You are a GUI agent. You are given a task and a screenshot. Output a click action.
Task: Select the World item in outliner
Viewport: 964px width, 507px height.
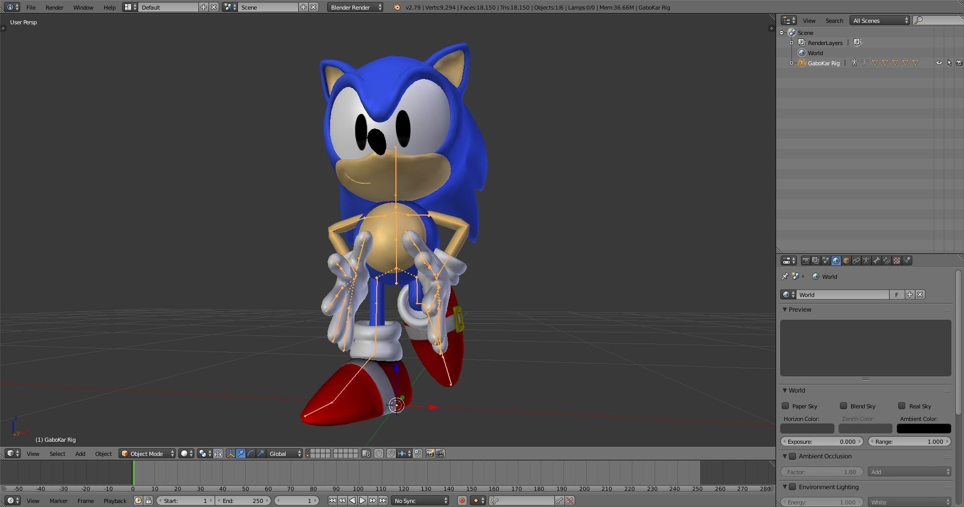tap(815, 53)
